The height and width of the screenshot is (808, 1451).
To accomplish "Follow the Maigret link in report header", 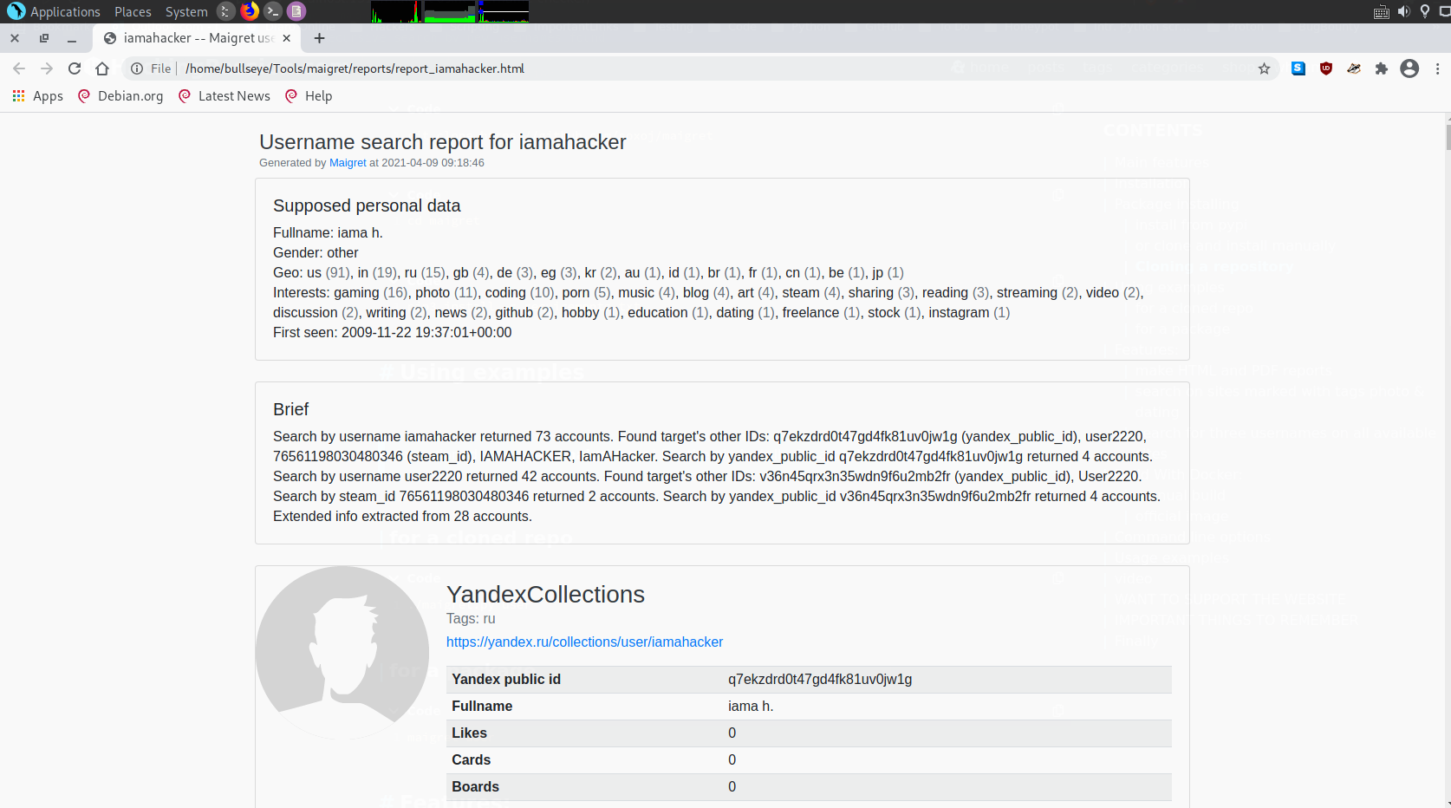I will tap(348, 163).
